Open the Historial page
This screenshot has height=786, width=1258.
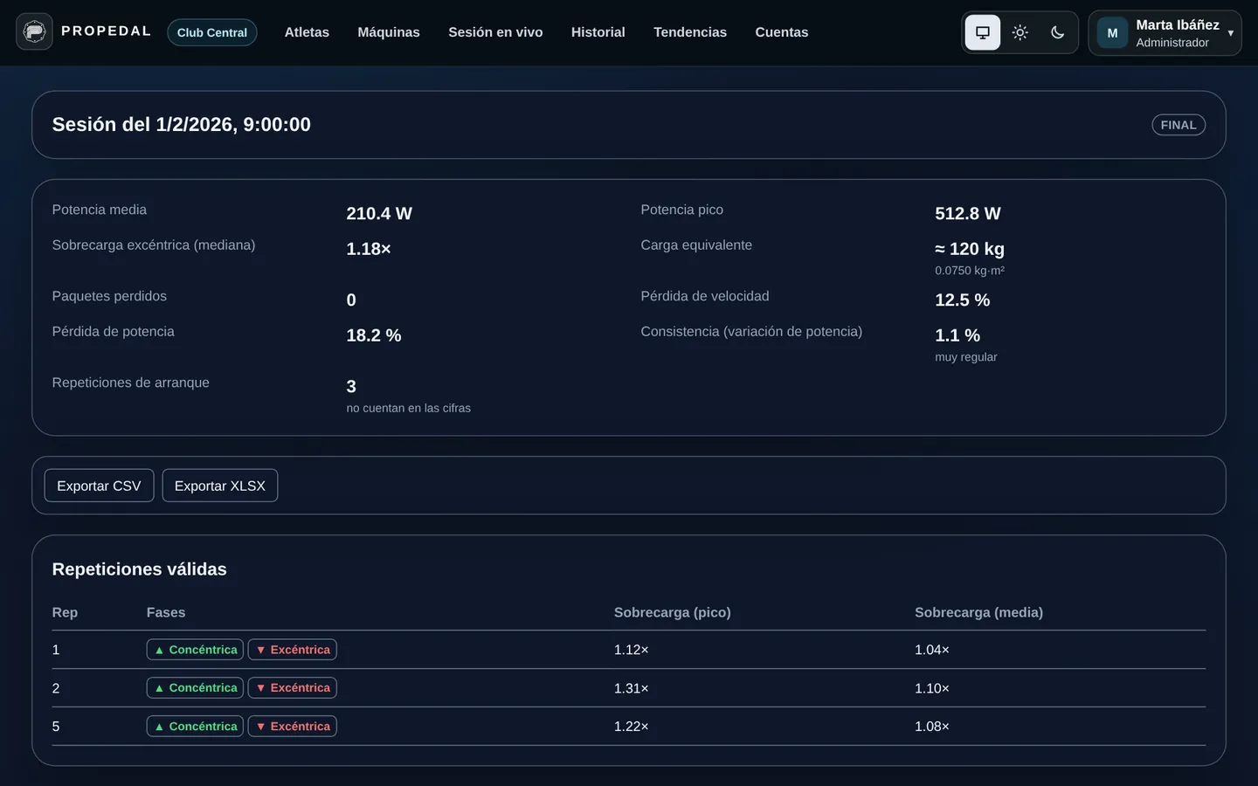coord(598,32)
